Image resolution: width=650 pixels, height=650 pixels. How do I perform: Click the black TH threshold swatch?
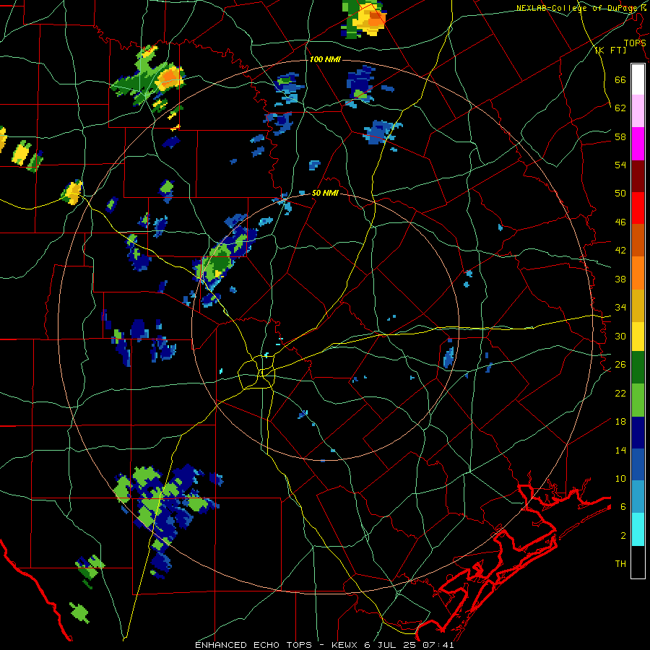(x=638, y=562)
